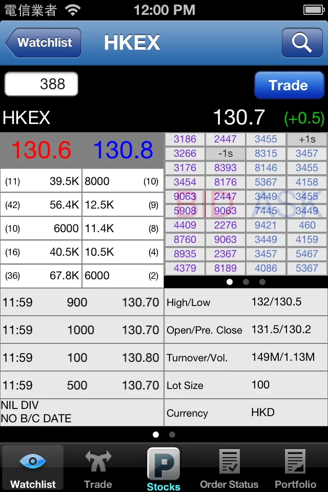Switch to second broker queue page dot
The image size is (328, 492).
[246, 282]
